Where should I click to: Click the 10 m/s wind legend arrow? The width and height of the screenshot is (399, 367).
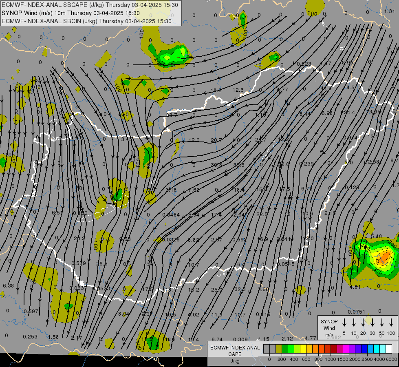click(354, 323)
